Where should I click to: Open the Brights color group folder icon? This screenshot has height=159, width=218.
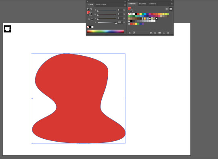pyautogui.click(x=129, y=24)
